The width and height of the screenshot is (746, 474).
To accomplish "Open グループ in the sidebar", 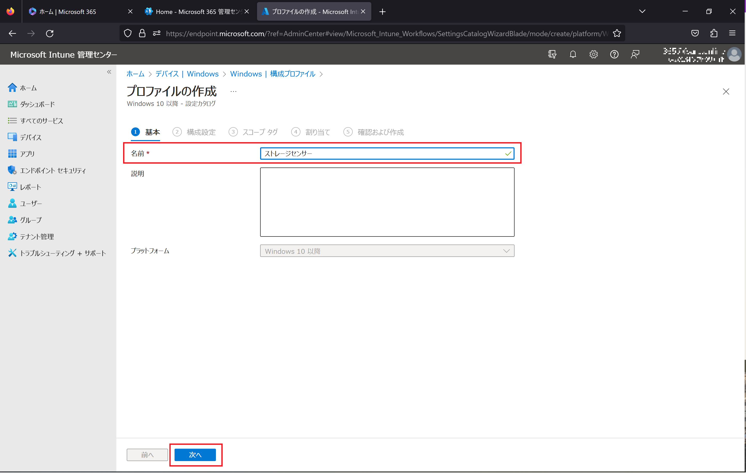I will pyautogui.click(x=25, y=220).
